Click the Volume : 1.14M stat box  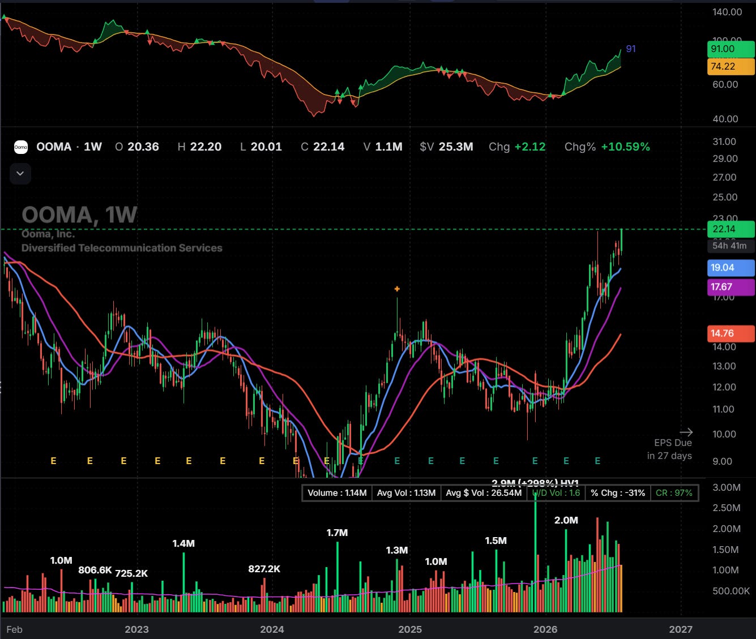[x=338, y=493]
